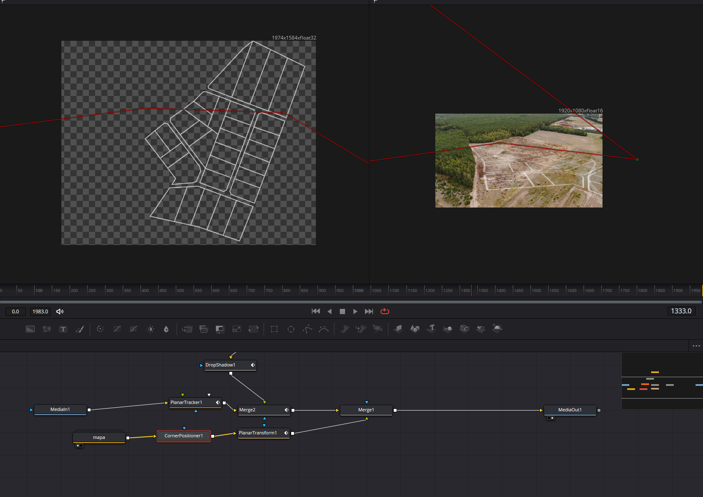Toggle keyframe diamond on Merge2 node
The height and width of the screenshot is (497, 703).
click(287, 410)
